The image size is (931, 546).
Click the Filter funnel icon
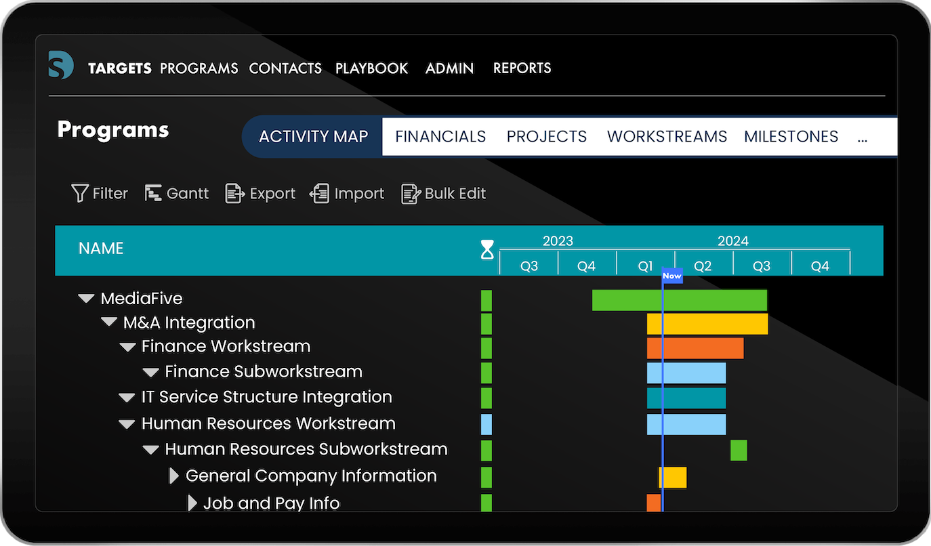[80, 194]
